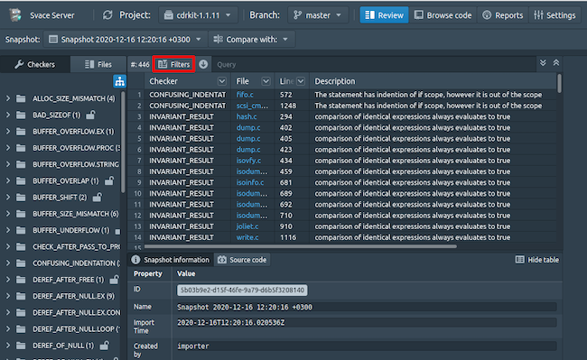The height and width of the screenshot is (360, 587).
Task: Click the Description column header
Action: 335,81
